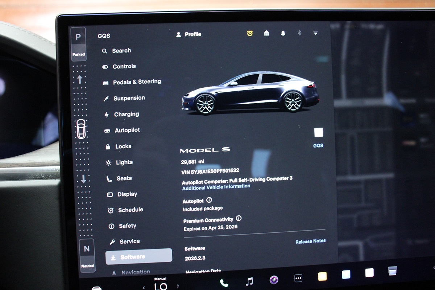435x290 pixels.
Task: Tap the Profile label
Action: point(193,34)
